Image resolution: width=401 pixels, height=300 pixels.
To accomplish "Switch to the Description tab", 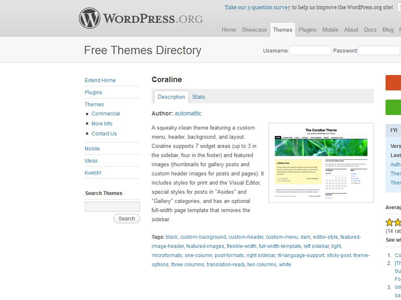I will pyautogui.click(x=171, y=97).
